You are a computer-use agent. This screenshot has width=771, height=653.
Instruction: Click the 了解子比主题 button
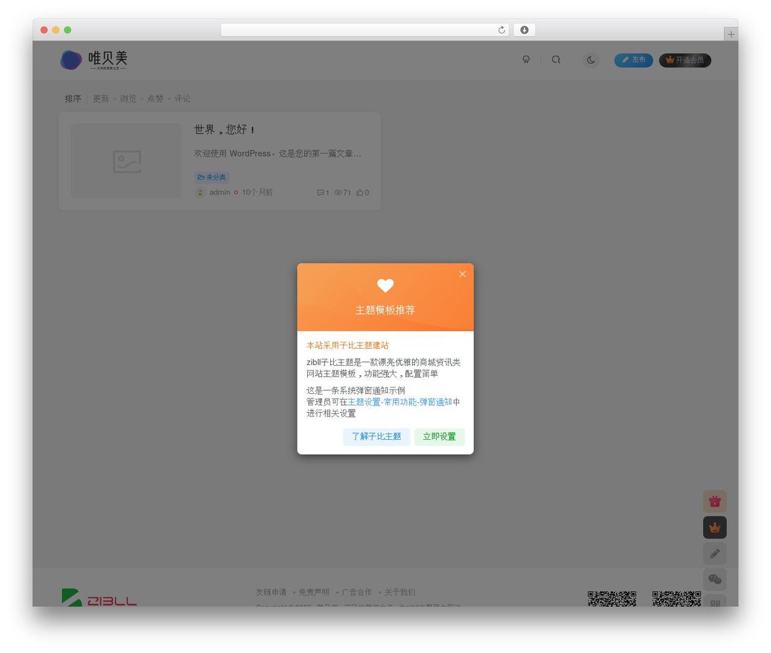tap(376, 437)
